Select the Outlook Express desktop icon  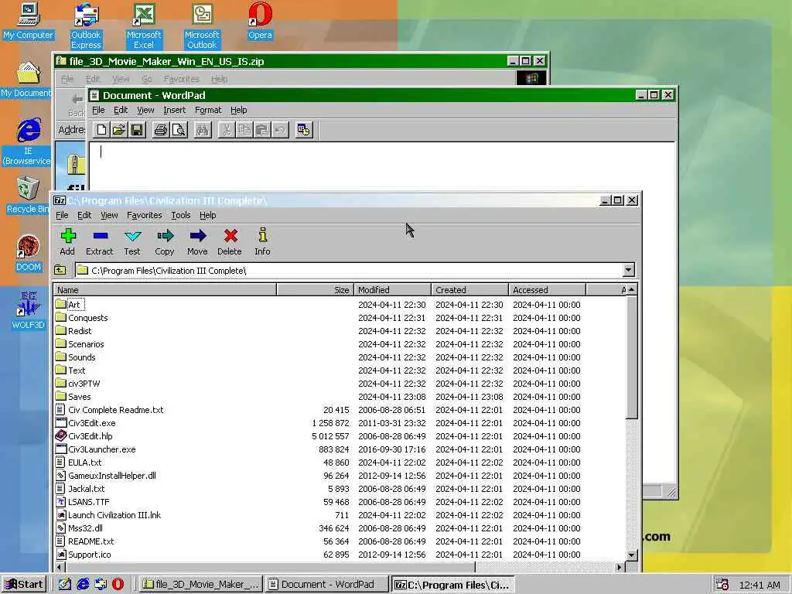click(86, 26)
